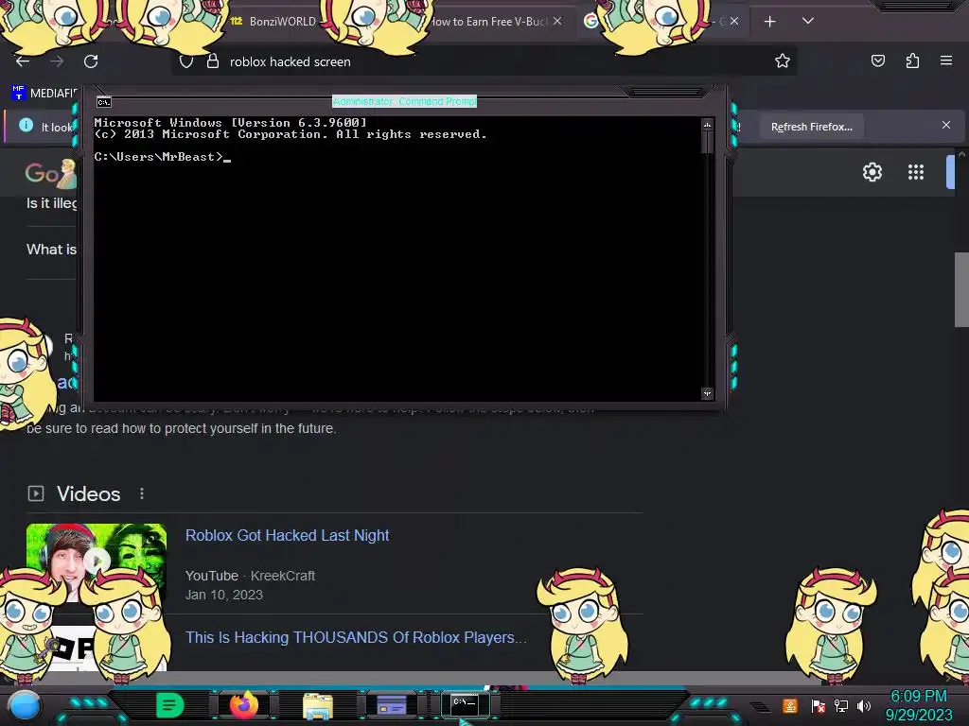
Task: Close the How to Earn Free V-Bucks tab
Action: (x=557, y=21)
